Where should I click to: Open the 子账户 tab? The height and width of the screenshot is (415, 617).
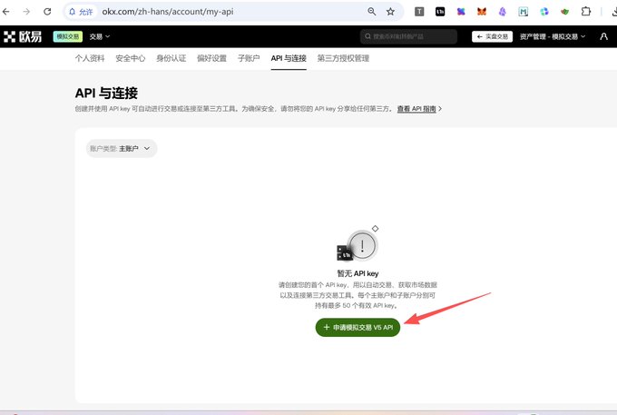coord(249,58)
